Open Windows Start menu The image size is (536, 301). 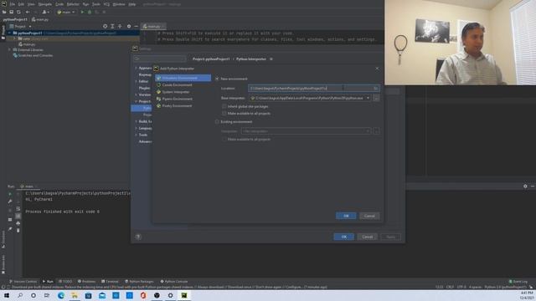pos(7,295)
